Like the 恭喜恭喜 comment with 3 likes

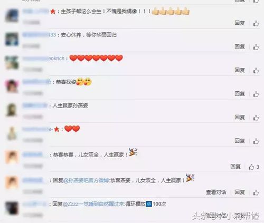251,167
